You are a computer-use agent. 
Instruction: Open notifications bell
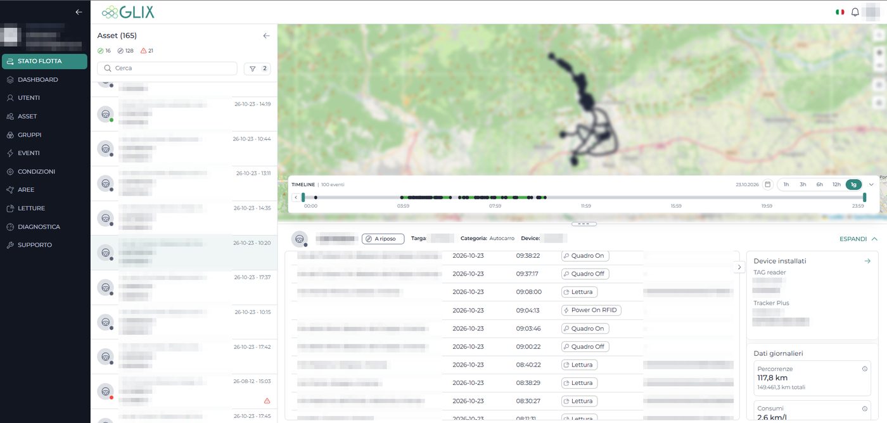pyautogui.click(x=855, y=12)
